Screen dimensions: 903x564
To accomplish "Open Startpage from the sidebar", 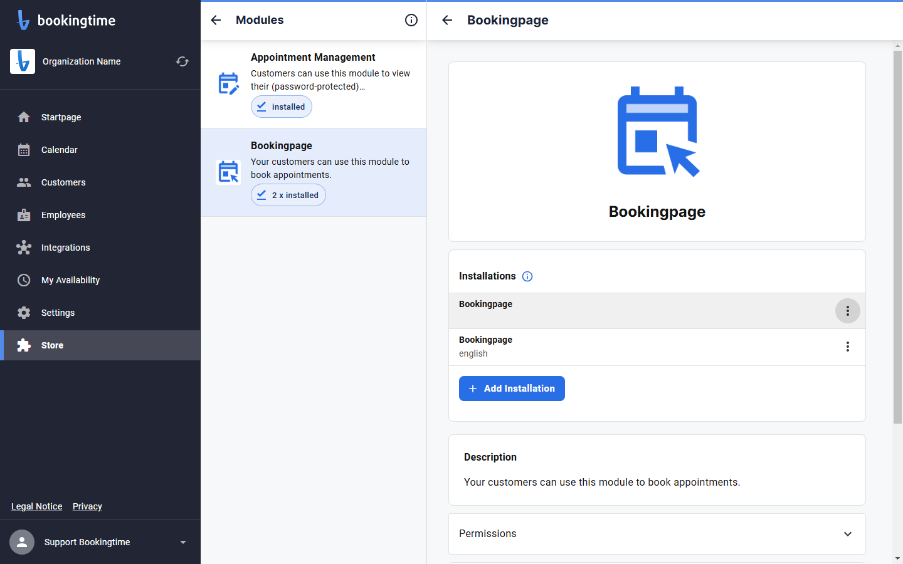I will pyautogui.click(x=100, y=117).
